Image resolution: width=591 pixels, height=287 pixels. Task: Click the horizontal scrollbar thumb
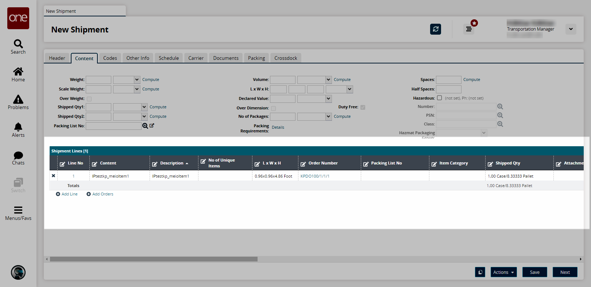point(154,259)
